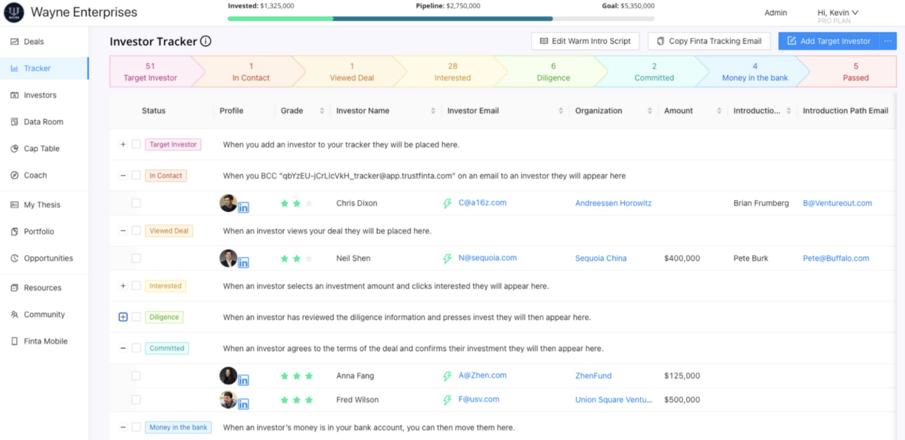Select the Money in the bank group checkbox
This screenshot has height=440, width=905.
pos(136,428)
